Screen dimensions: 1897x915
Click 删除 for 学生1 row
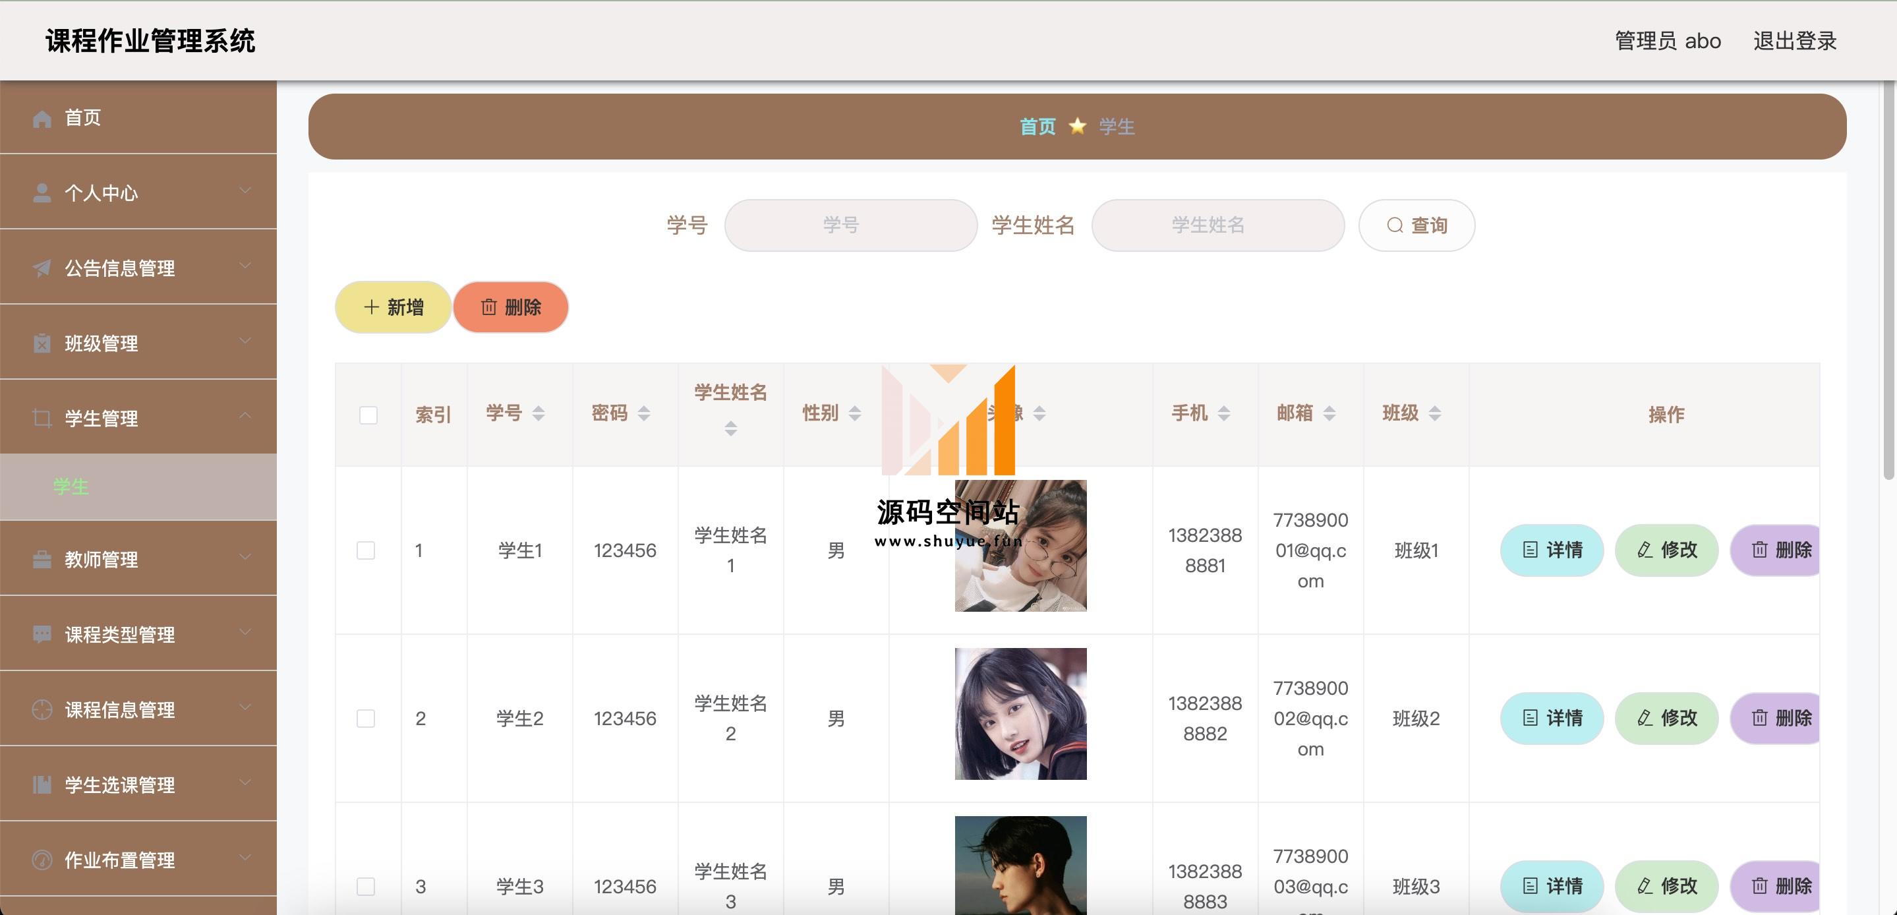click(x=1775, y=550)
